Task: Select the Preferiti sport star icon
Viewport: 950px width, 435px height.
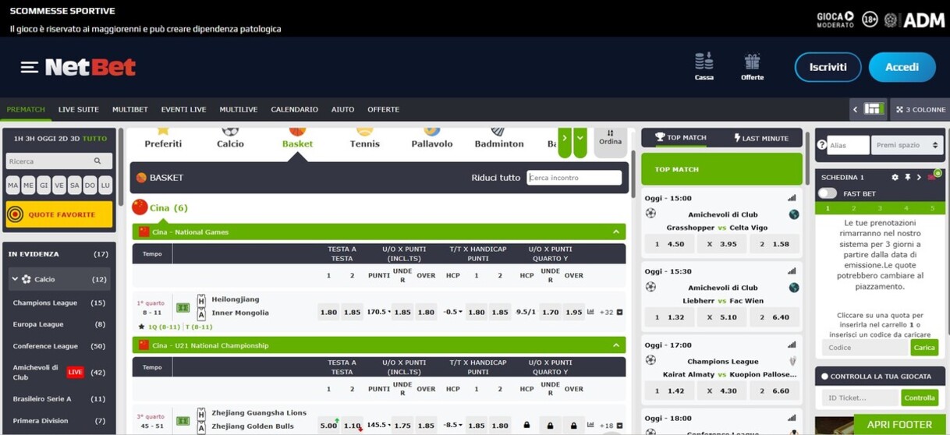Action: (x=163, y=131)
